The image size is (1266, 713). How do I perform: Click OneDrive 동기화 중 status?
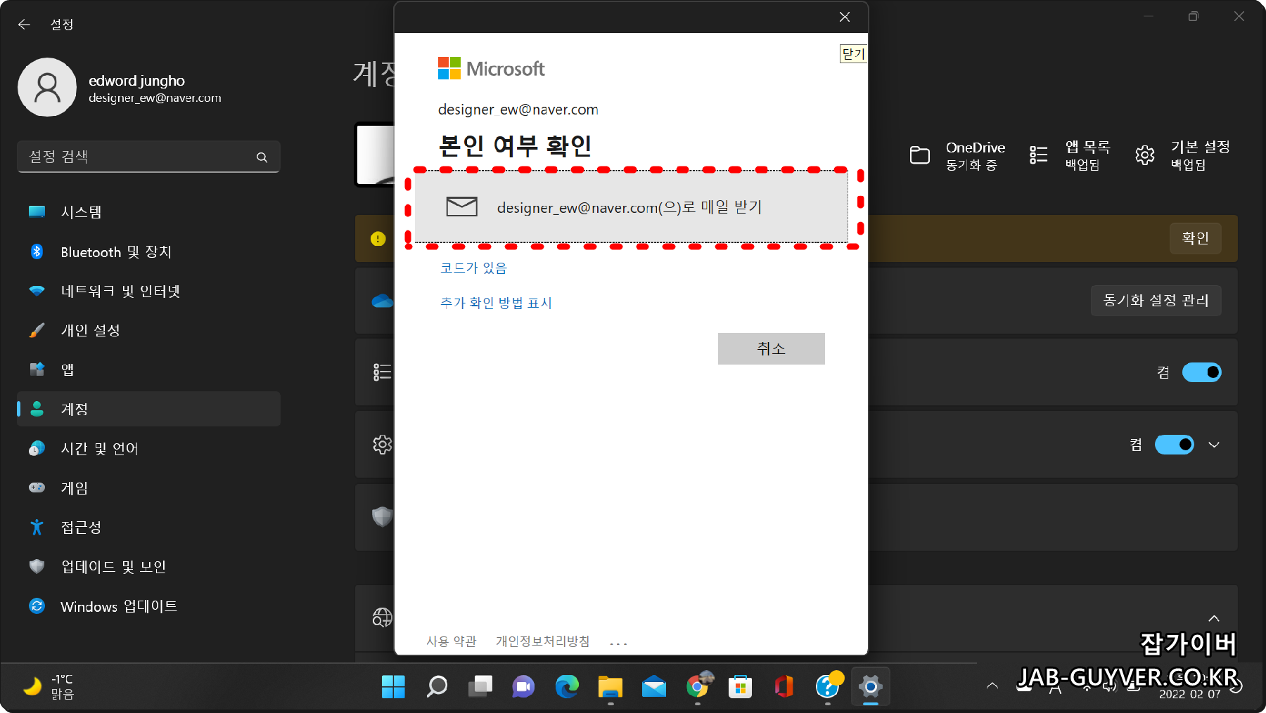958,156
